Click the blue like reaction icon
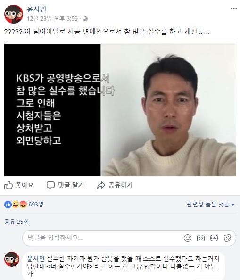This screenshot has width=240, height=280. (8, 205)
